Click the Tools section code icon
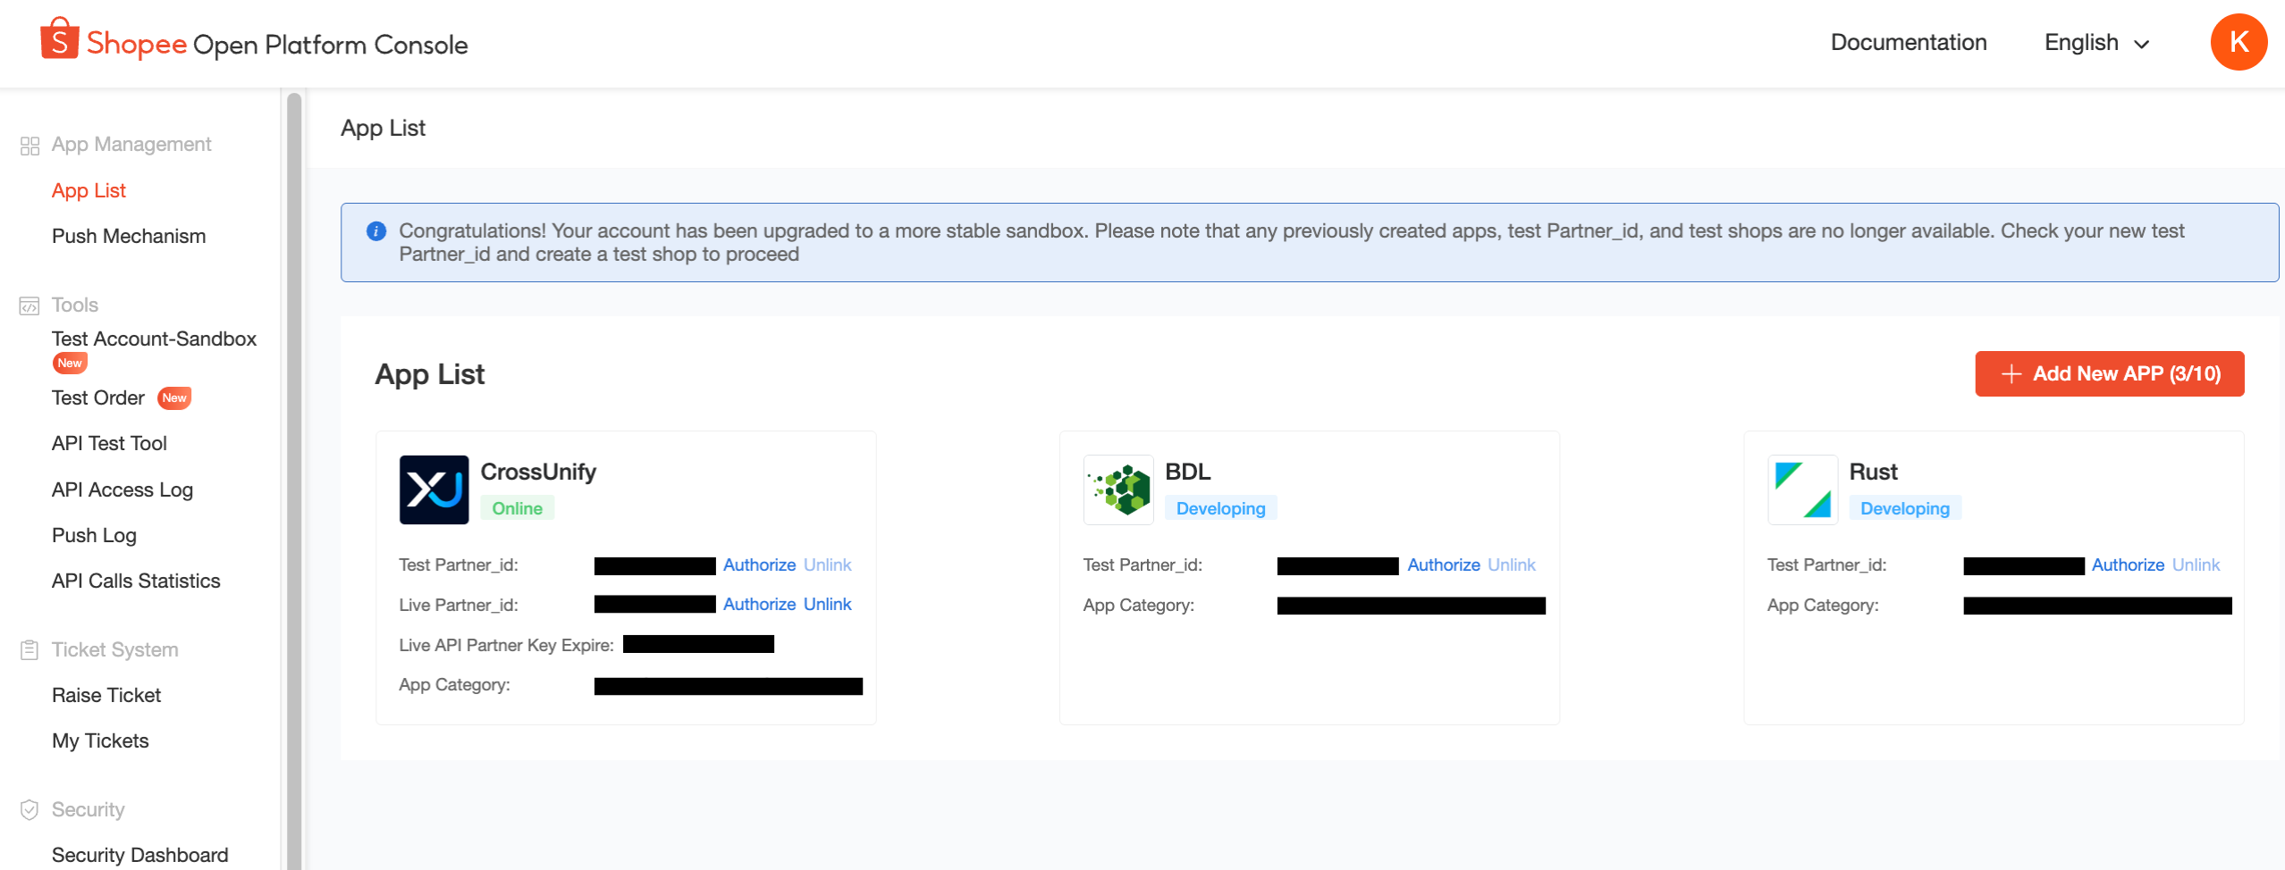This screenshot has height=870, width=2285. [x=30, y=306]
